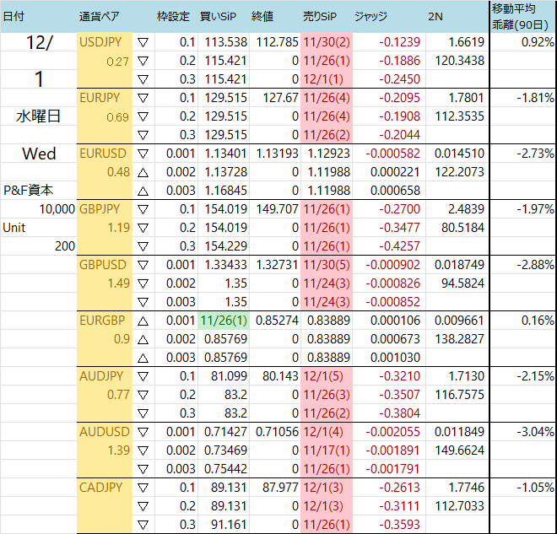557x534 pixels.
Task: Click the 移動平均乖離(90日) header
Action: 521,16
